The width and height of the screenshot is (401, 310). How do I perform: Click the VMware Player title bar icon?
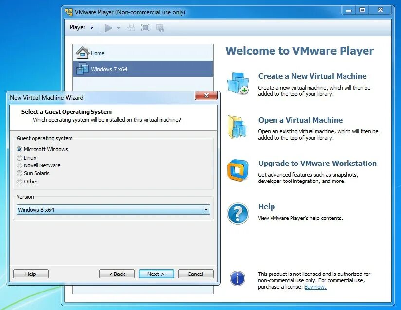click(x=69, y=12)
